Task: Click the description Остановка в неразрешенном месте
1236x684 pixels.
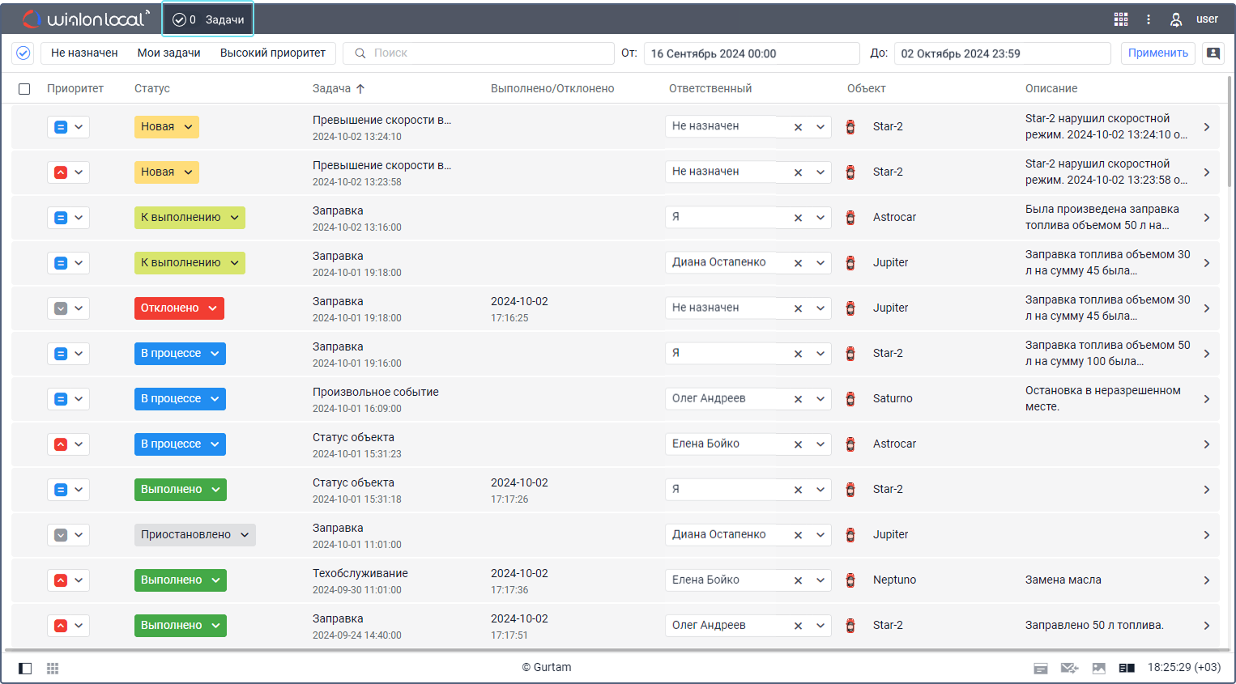Action: 1103,398
